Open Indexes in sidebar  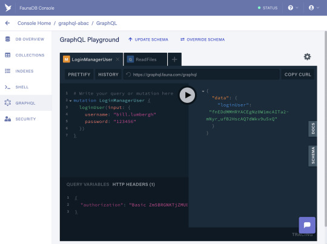(25, 71)
